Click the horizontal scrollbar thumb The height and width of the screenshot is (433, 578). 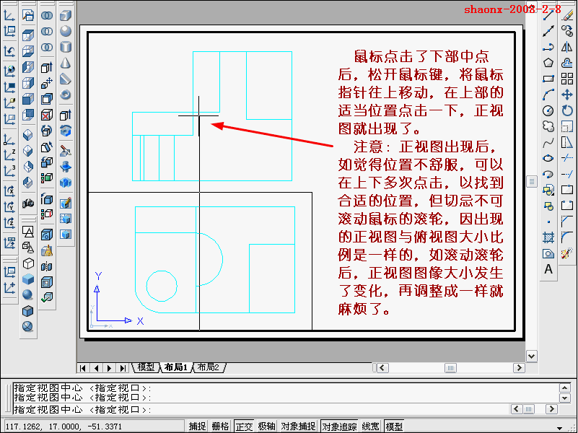coord(450,368)
